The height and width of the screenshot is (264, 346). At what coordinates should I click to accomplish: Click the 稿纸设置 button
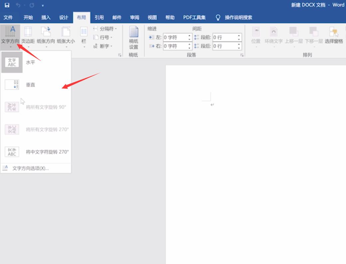[x=133, y=38]
